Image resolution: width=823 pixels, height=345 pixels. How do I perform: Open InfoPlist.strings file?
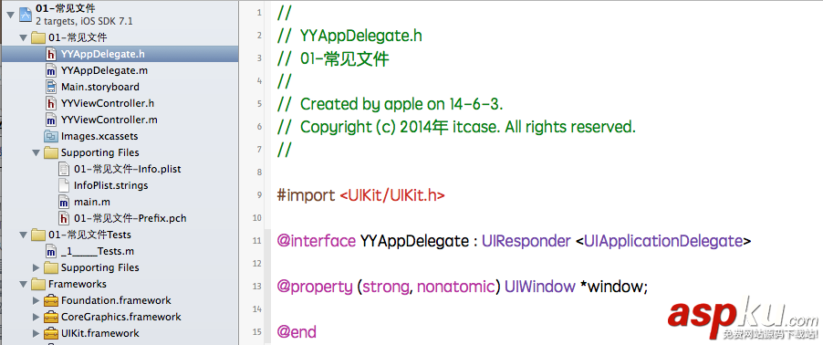pyautogui.click(x=110, y=185)
